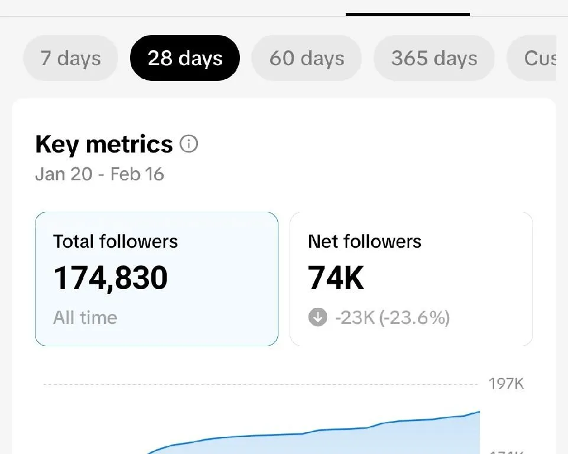
Task: Click the "Total followers" card title text
Action: click(x=115, y=241)
